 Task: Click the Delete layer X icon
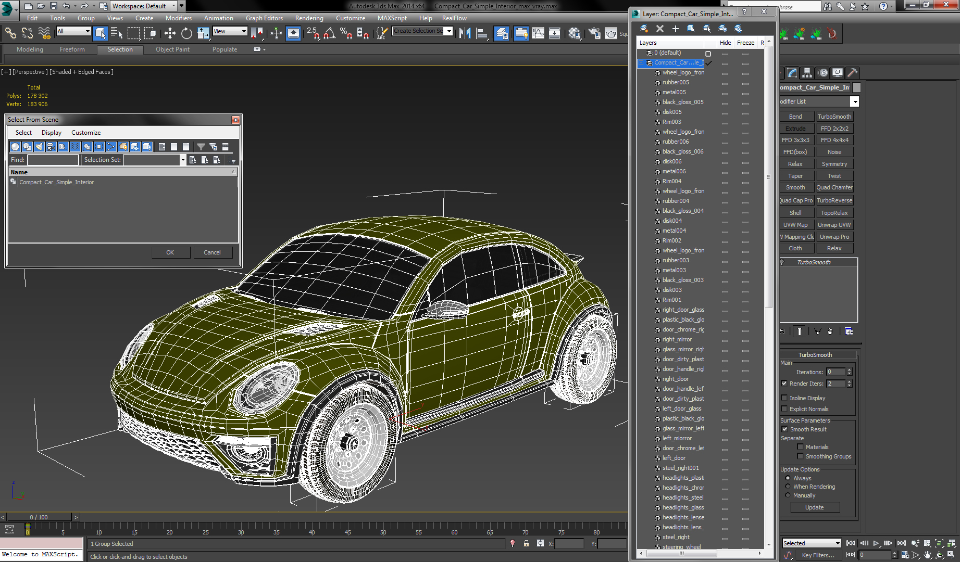[x=660, y=29]
